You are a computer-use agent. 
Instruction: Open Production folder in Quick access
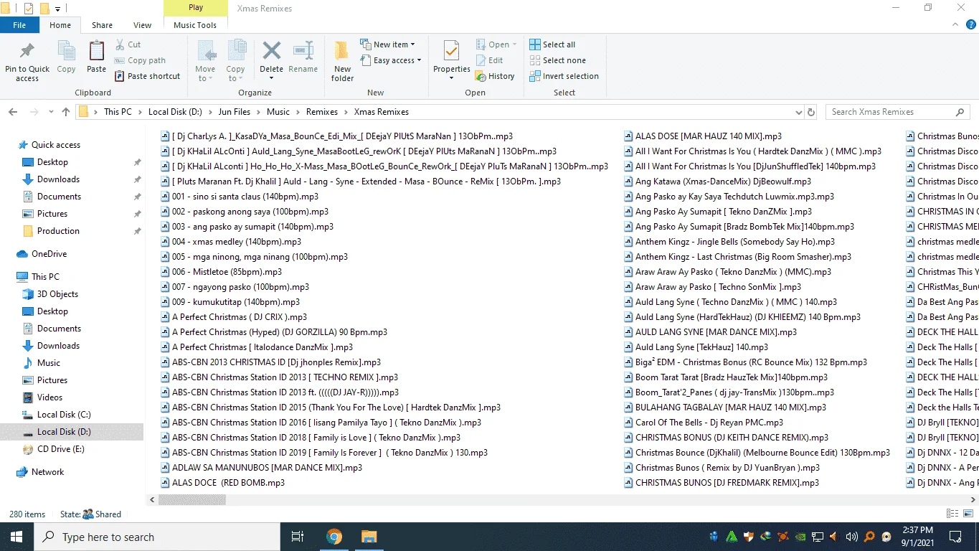click(58, 231)
